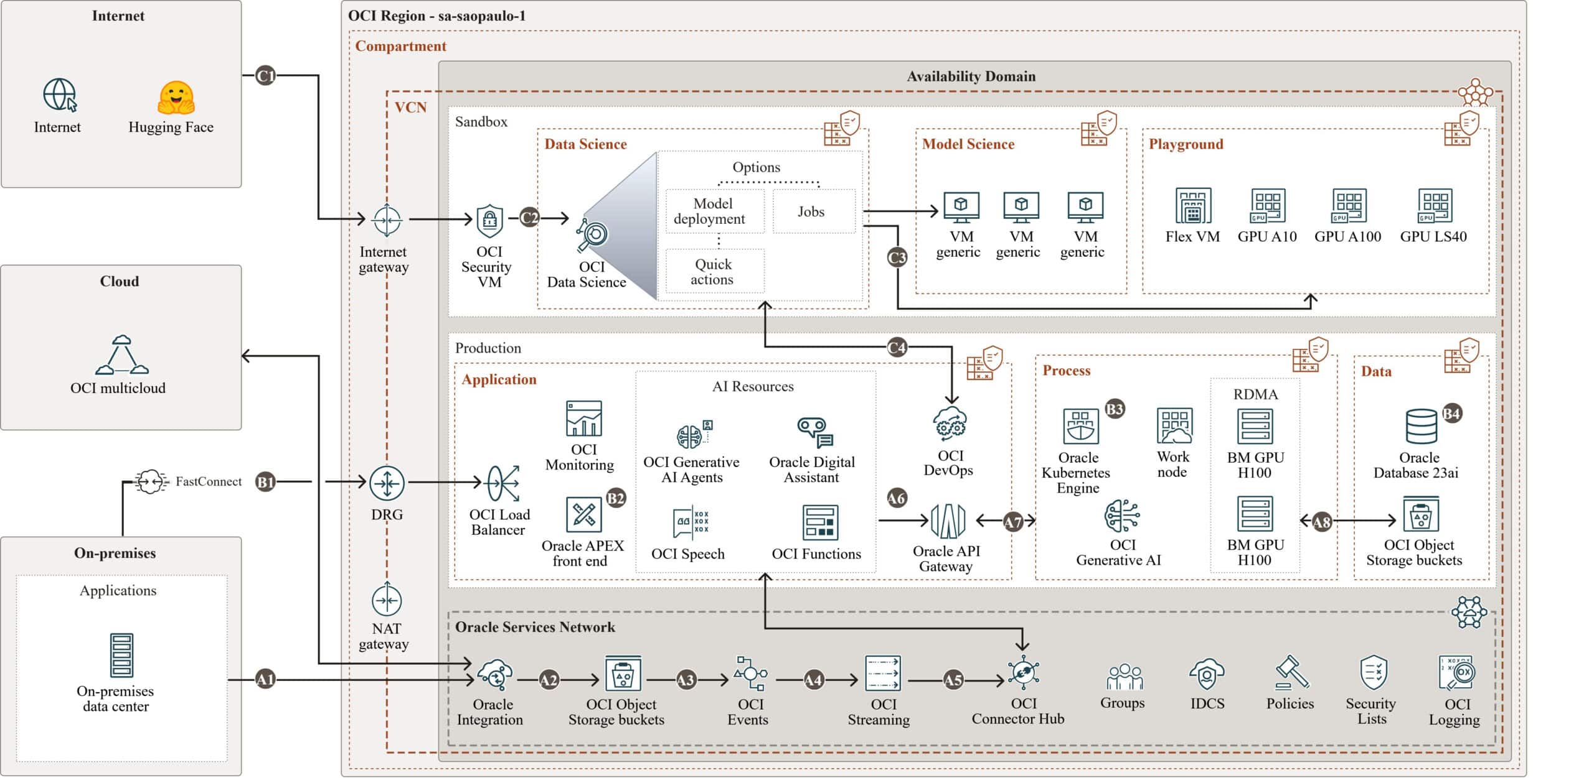The image size is (1594, 778).
Task: Click the Internet gateway icon
Action: [387, 220]
